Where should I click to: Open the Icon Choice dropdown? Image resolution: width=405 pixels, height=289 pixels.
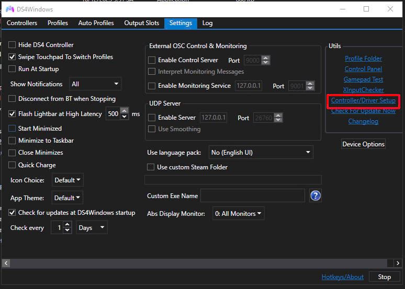67,180
